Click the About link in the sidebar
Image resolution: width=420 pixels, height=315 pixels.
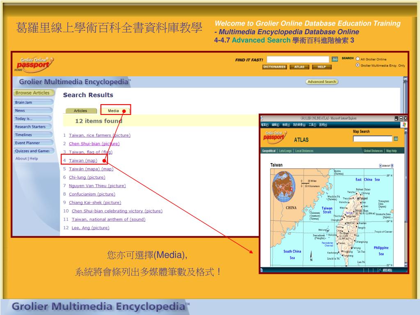(x=21, y=159)
